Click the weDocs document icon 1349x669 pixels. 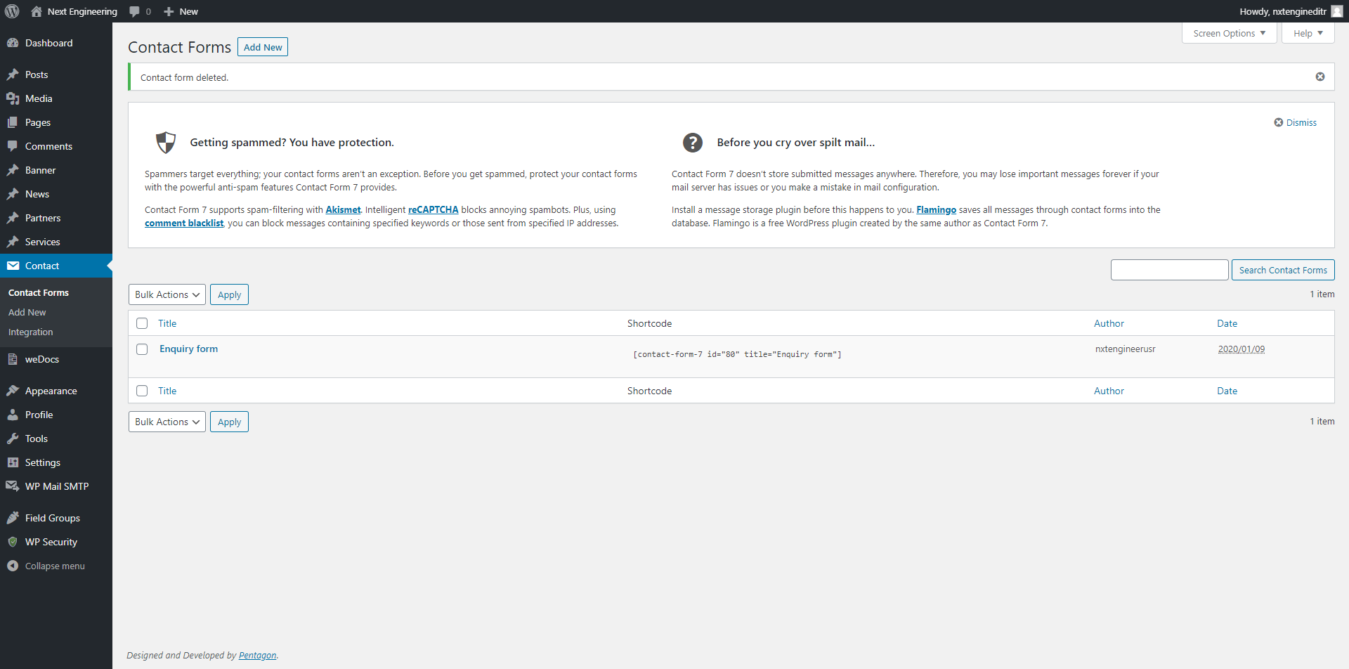[13, 359]
